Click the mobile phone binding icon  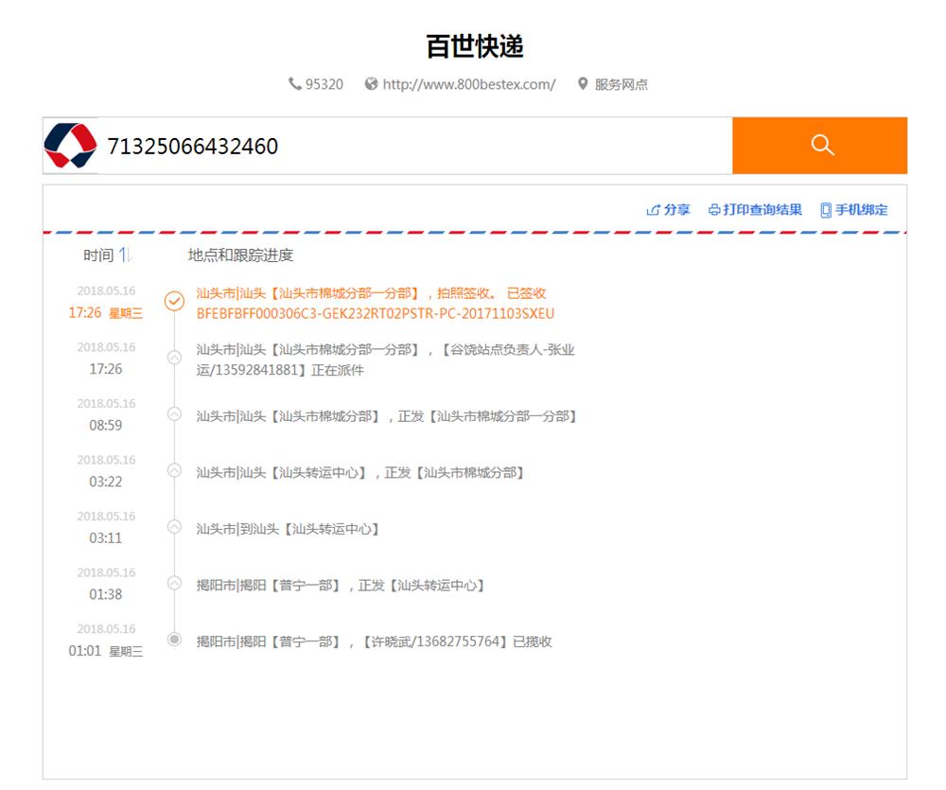826,210
